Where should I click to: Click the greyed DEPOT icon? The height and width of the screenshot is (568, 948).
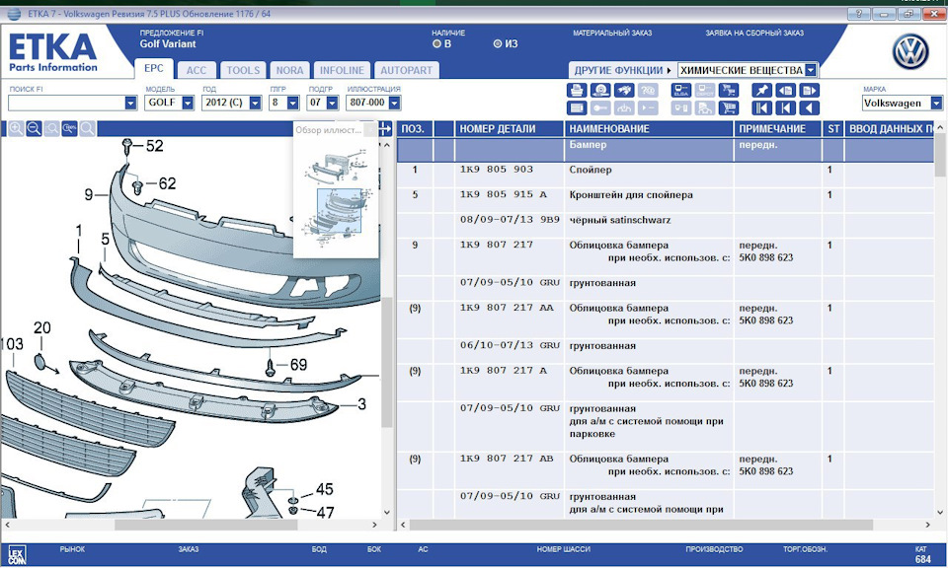[x=705, y=91]
